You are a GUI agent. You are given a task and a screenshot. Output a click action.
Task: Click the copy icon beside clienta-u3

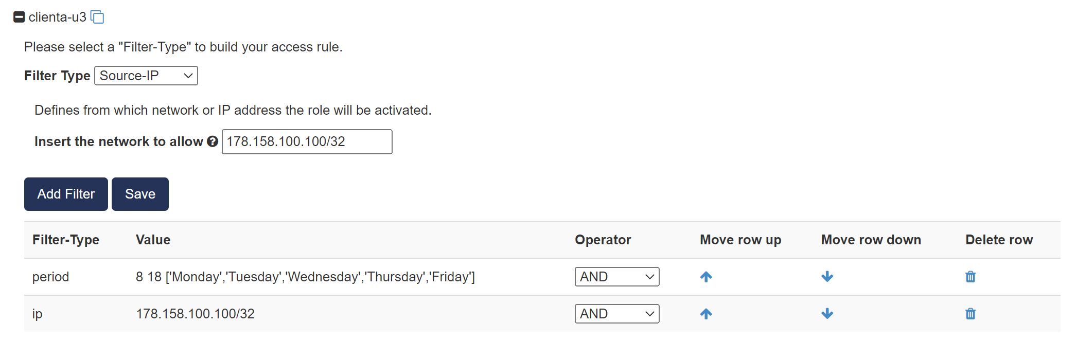(x=97, y=17)
